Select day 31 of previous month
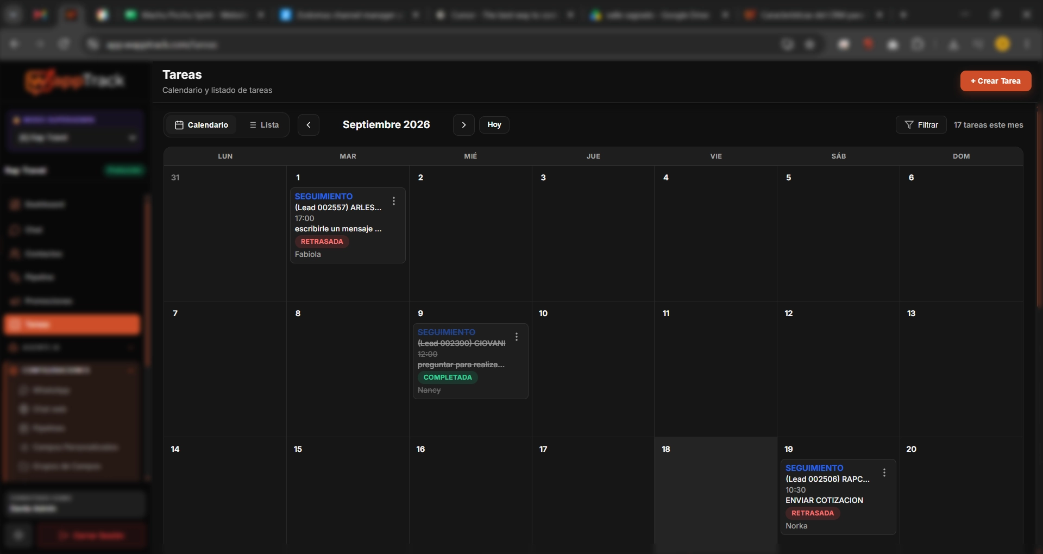Screen dimensions: 1043x554 [x=225, y=234]
